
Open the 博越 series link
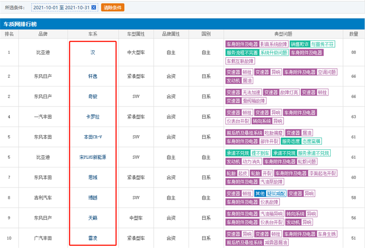click(93, 197)
